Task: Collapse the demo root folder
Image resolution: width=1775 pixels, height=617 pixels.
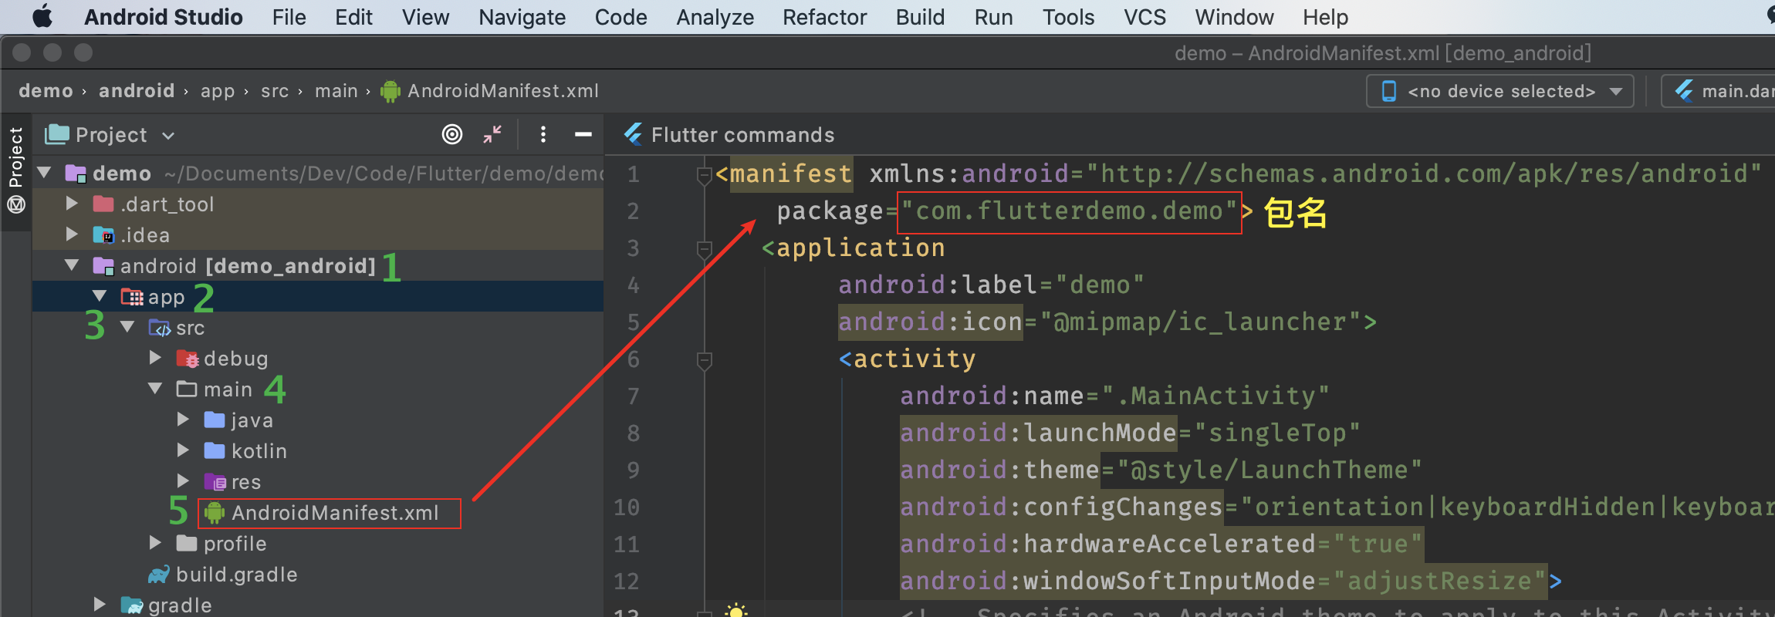Action: point(45,173)
